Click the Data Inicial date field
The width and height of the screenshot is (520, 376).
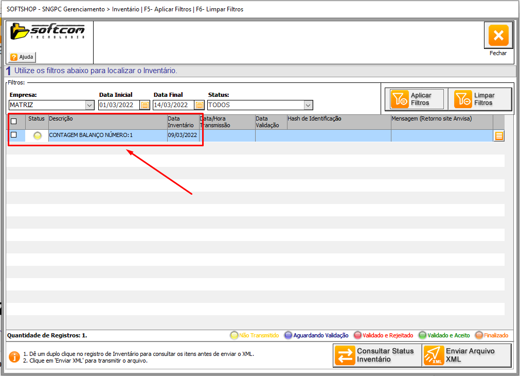click(119, 105)
